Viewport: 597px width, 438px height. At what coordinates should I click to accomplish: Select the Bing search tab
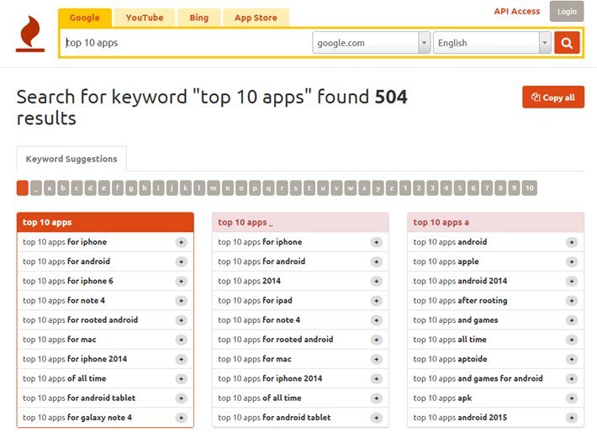point(199,17)
